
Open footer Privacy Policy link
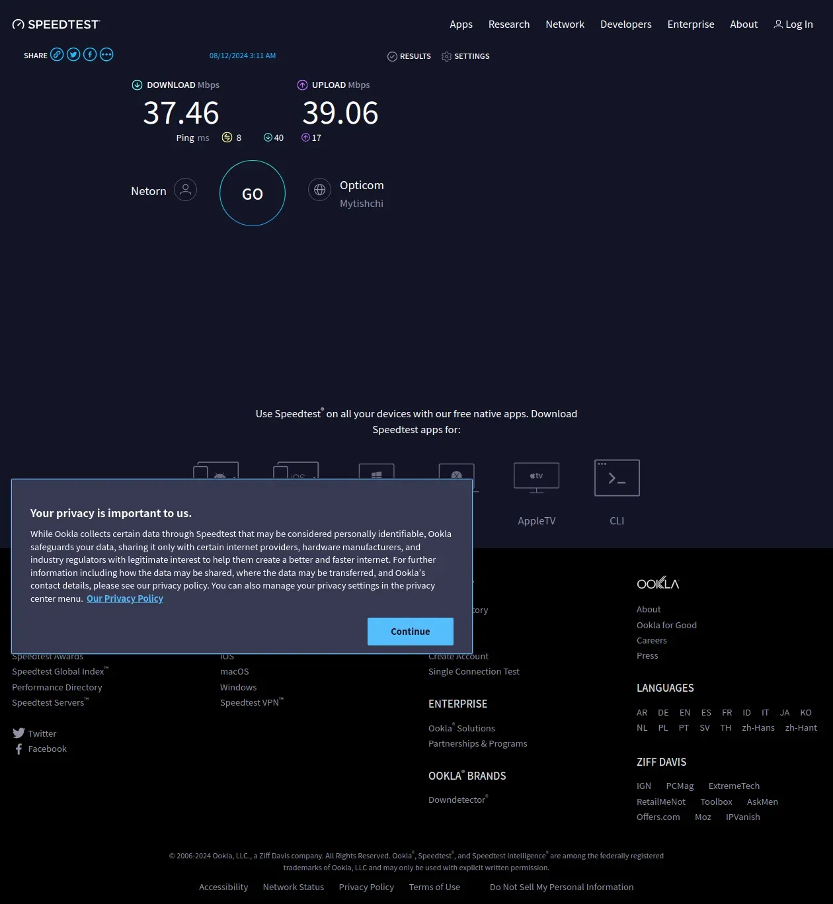click(x=366, y=887)
